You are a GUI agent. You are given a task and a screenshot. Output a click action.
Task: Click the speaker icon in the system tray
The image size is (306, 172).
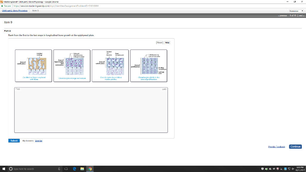coord(293,169)
